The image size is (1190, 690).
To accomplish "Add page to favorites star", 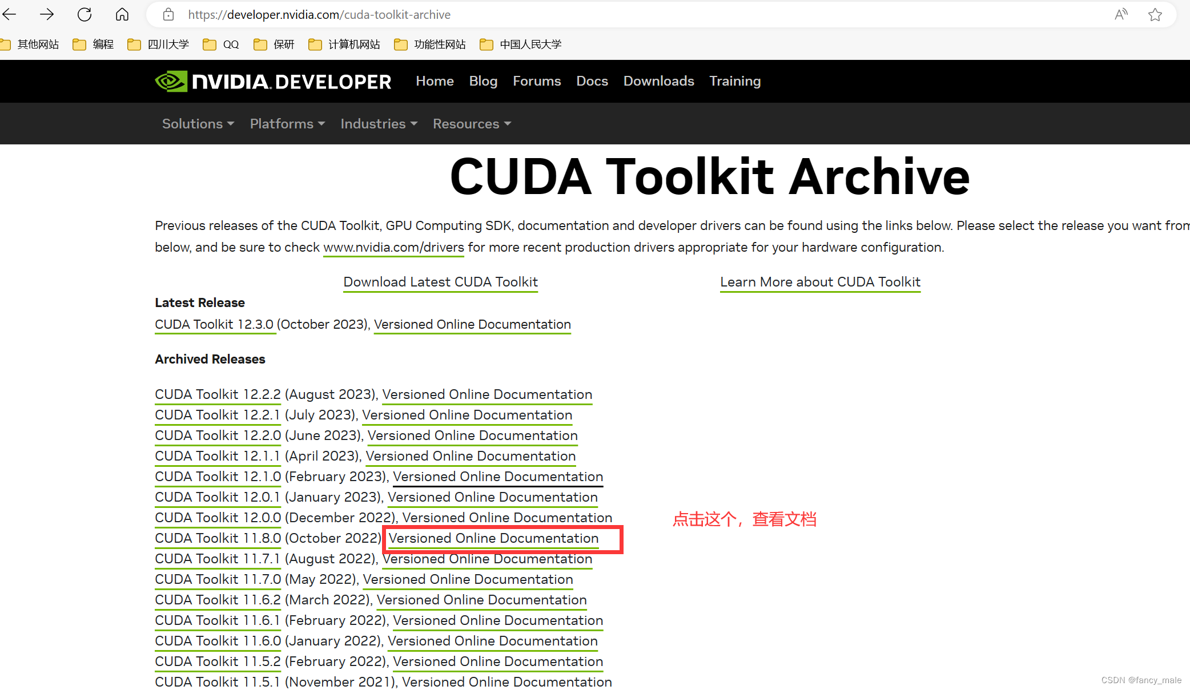I will (1155, 15).
